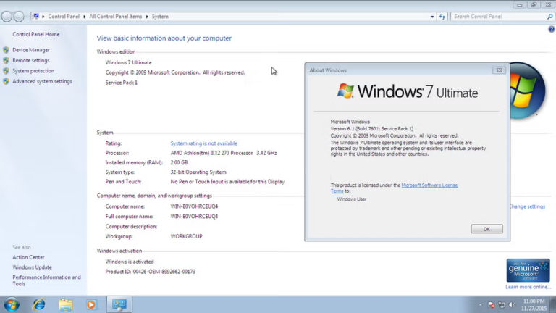Expand the arrow after Control Panel breadcrumb
This screenshot has height=313, width=556.
pyautogui.click(x=85, y=17)
